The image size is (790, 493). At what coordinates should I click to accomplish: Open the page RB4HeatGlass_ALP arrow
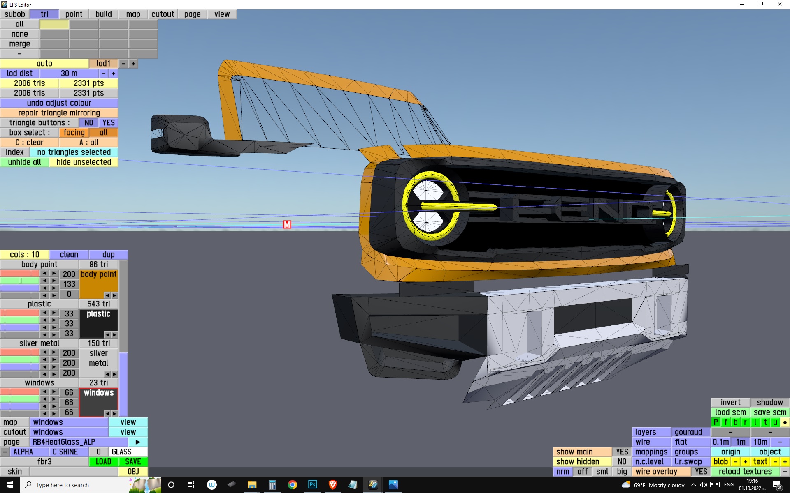138,442
